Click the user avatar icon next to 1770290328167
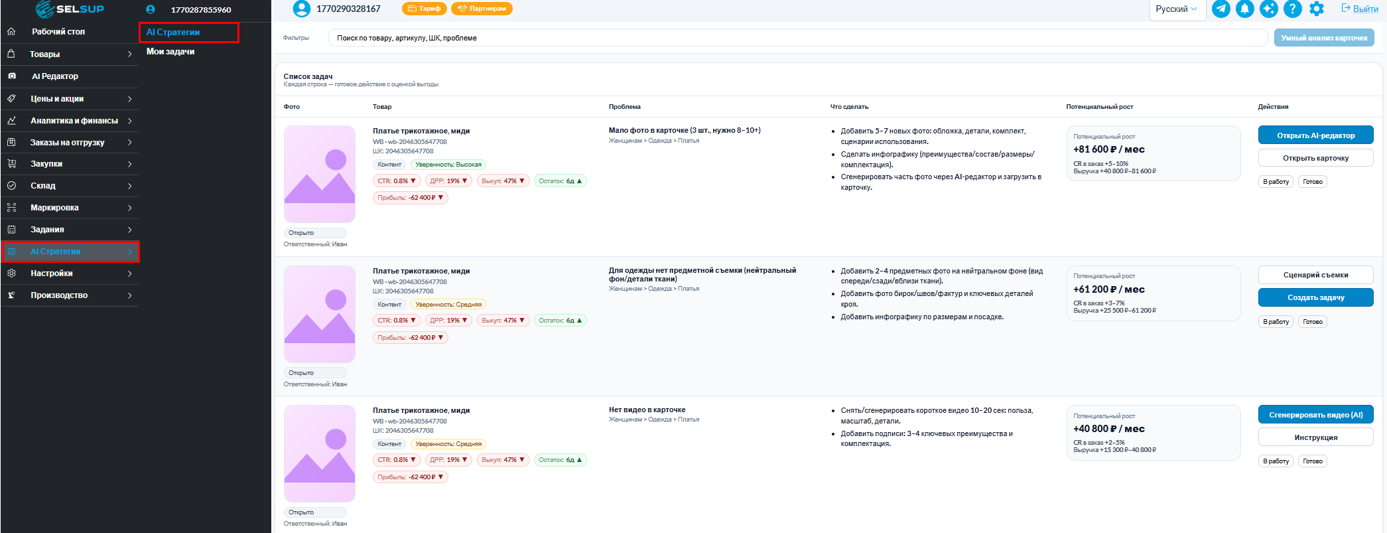The width and height of the screenshot is (1387, 533). (302, 9)
